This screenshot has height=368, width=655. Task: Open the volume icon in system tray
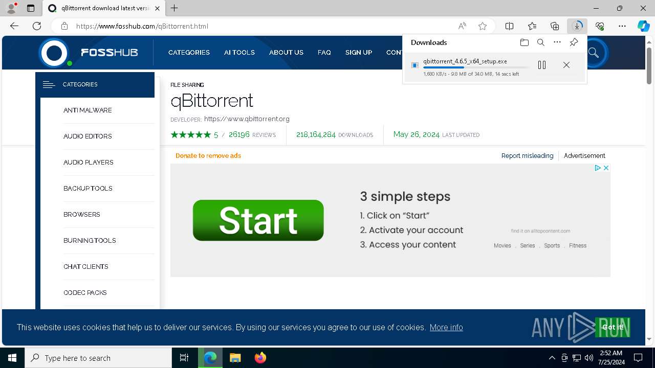click(x=588, y=358)
